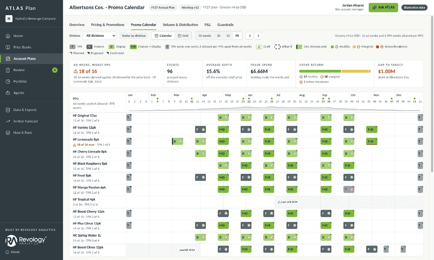Click the lock icon on Last sell W26
The height and width of the screenshot is (260, 434).
pyautogui.click(x=279, y=202)
